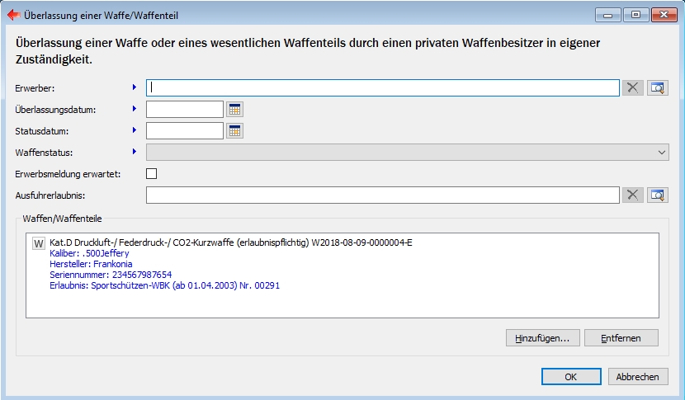This screenshot has width=685, height=400.
Task: Clear the Ausfuhrerlaubnis field with X icon
Action: [x=633, y=195]
